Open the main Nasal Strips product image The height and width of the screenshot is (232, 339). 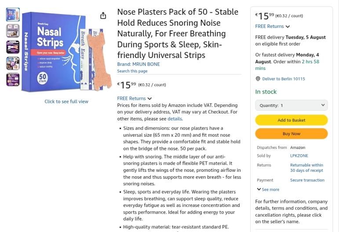click(x=66, y=52)
